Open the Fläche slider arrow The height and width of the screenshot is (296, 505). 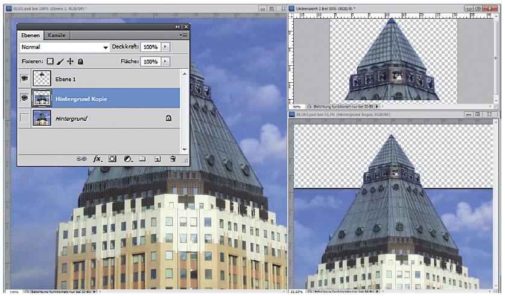pyautogui.click(x=165, y=61)
